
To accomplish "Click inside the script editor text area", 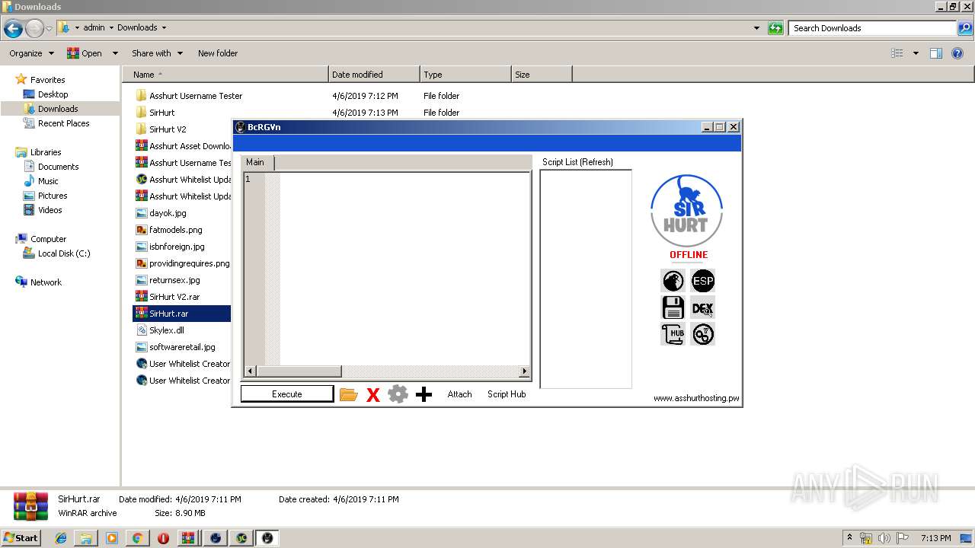I will 404,269.
